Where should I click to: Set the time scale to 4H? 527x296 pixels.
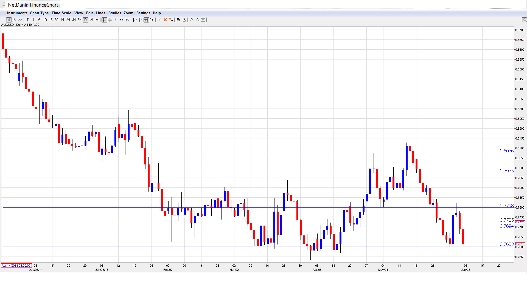74,20
